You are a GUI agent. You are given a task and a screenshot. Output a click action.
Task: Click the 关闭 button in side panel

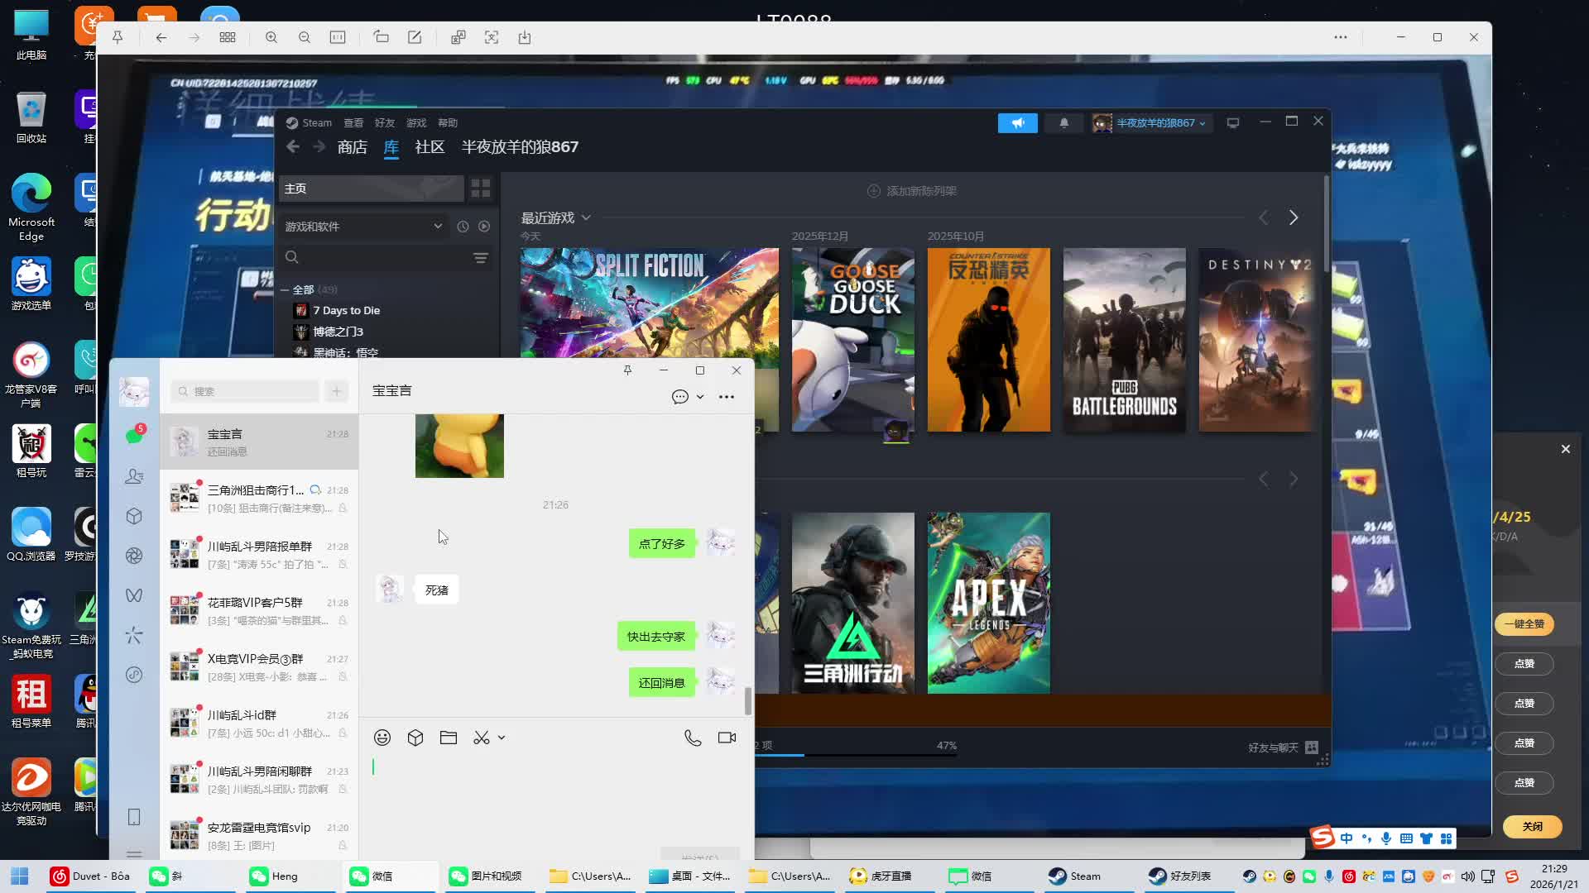pyautogui.click(x=1532, y=826)
